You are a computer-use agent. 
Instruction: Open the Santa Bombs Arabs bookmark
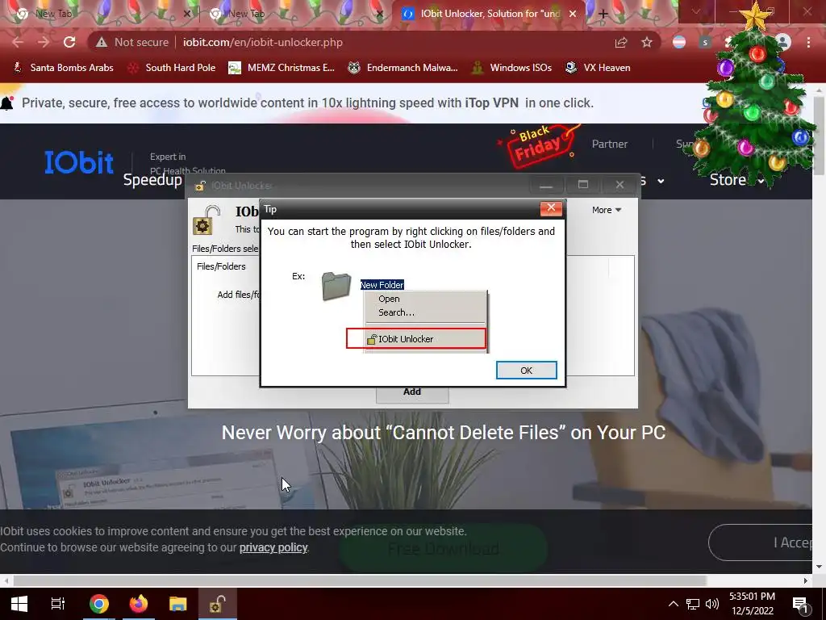click(x=63, y=68)
